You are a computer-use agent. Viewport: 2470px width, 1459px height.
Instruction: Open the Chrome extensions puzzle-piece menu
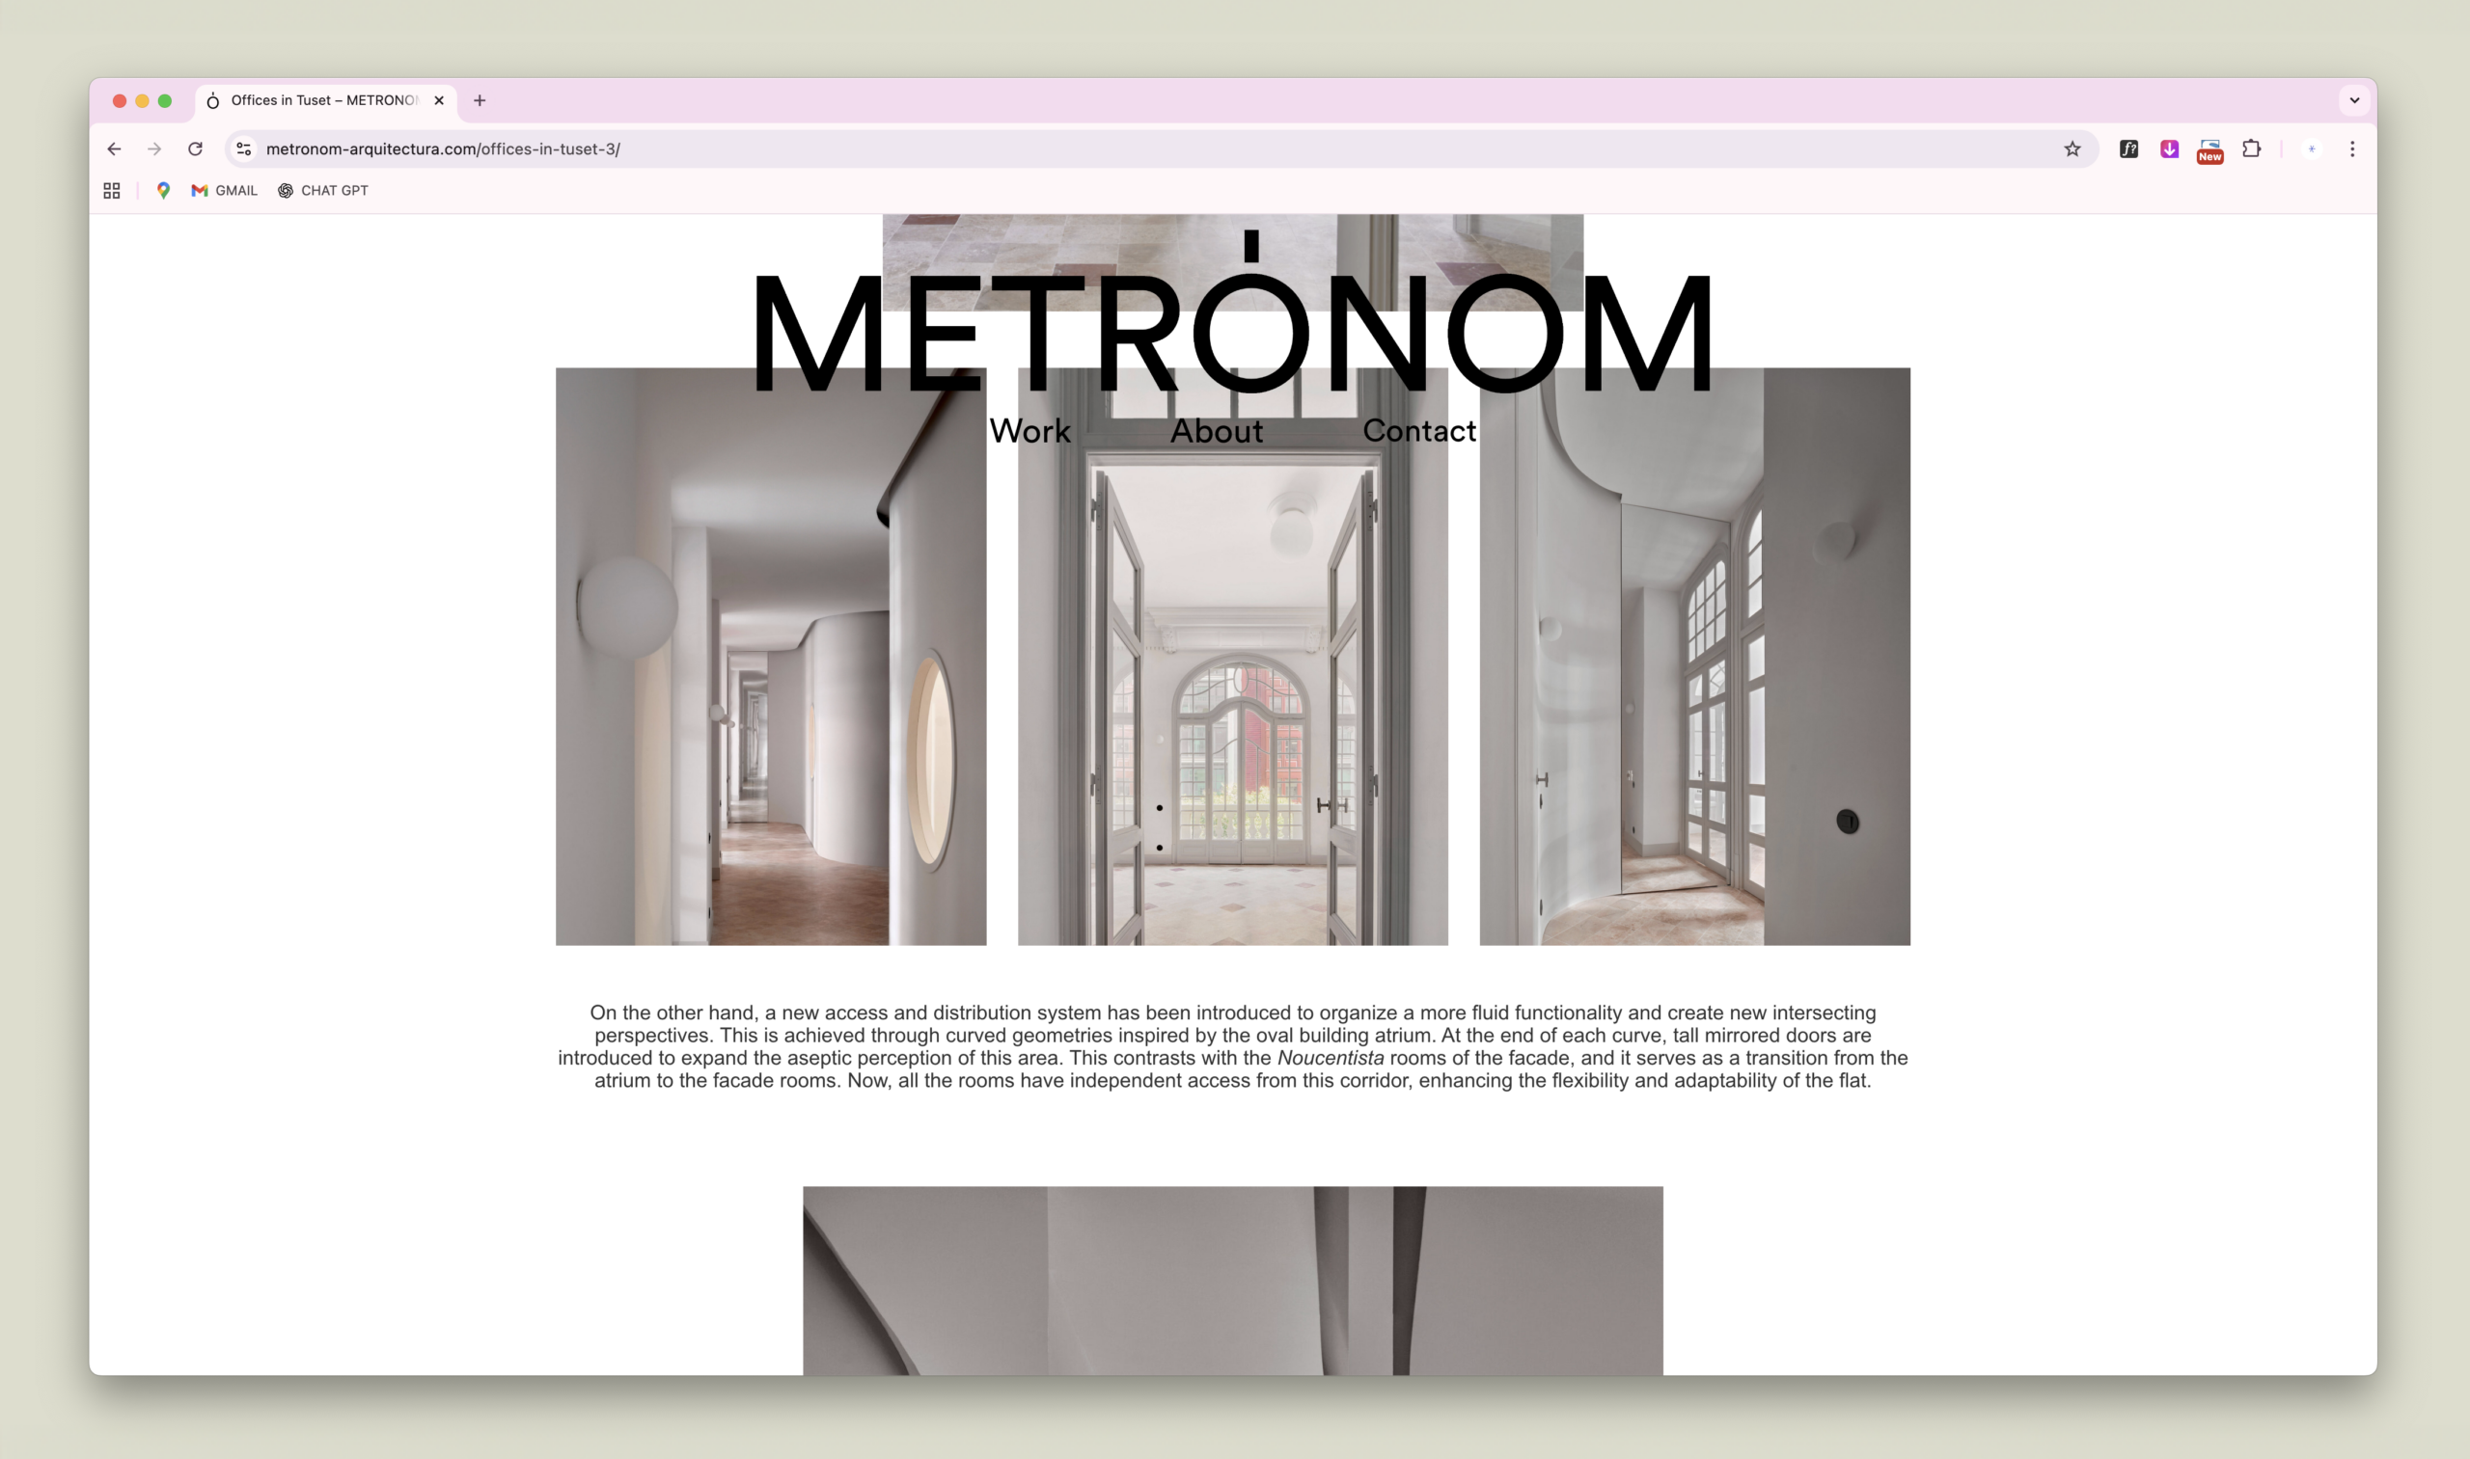click(x=2252, y=149)
